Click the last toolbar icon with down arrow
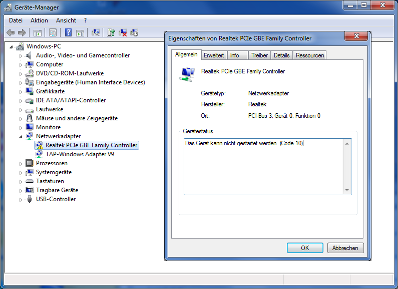Viewport: 398px width, 289px height. click(134, 32)
